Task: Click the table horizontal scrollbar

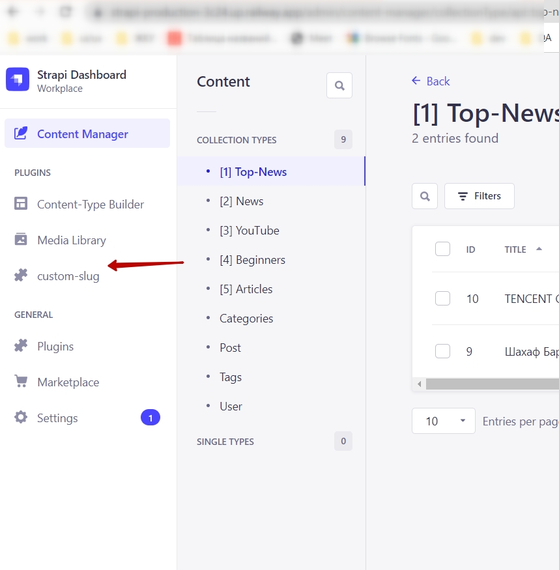Action: pyautogui.click(x=489, y=384)
